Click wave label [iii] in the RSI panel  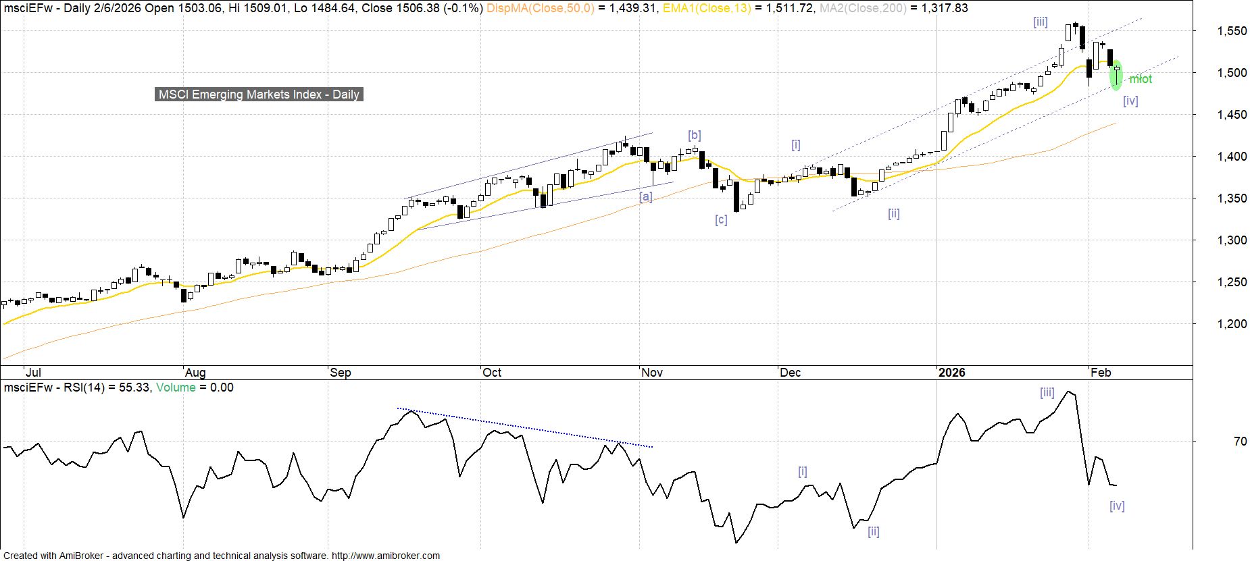1047,392
